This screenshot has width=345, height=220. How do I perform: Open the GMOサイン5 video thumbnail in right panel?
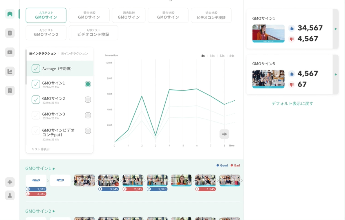pyautogui.click(x=268, y=79)
